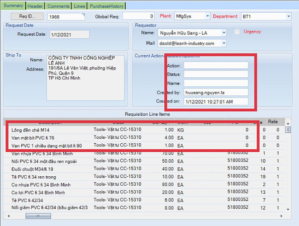The width and height of the screenshot is (299, 226).
Task: Click UOM KG in Lông đền row
Action: click(180, 130)
